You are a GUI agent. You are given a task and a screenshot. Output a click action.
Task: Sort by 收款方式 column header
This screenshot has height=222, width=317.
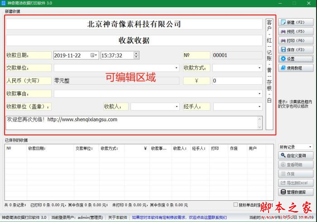(x=111, y=149)
